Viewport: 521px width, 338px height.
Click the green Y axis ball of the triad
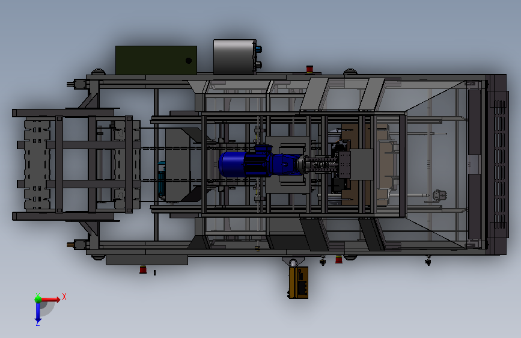tap(38, 300)
